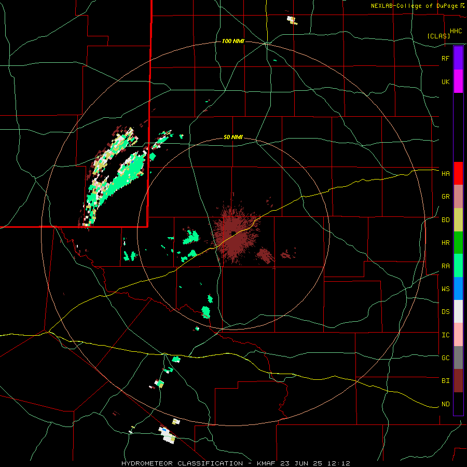Click the HR legend label
The width and height of the screenshot is (467, 467).
(x=445, y=243)
